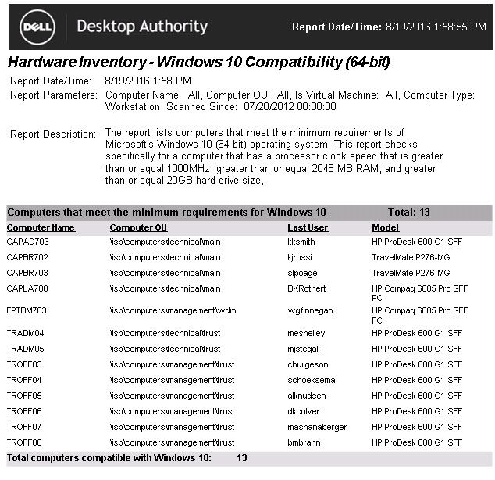The height and width of the screenshot is (480, 495).
Task: Click the EPTBM703 computer name
Action: [27, 310]
